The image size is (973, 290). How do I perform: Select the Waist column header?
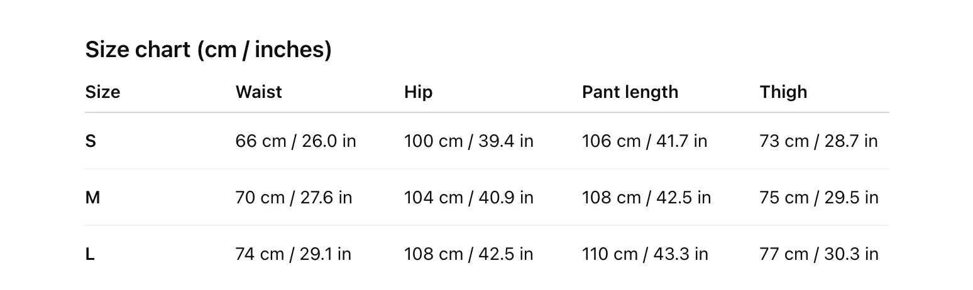pos(258,92)
